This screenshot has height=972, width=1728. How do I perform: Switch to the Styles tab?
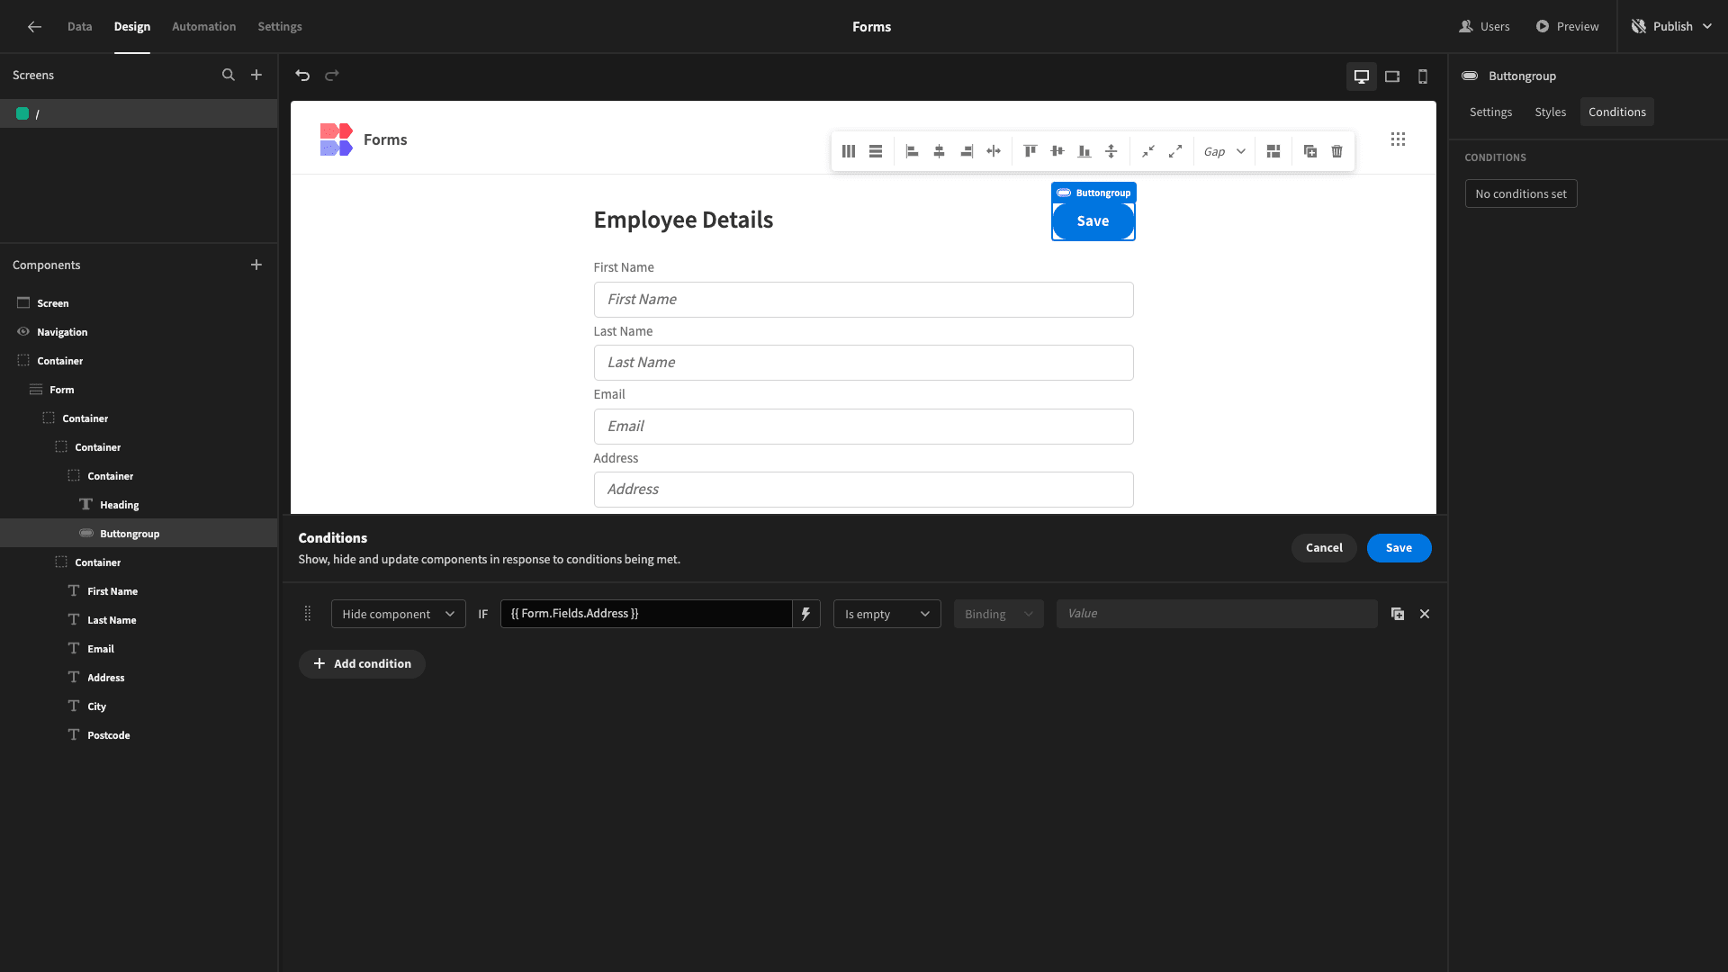click(1550, 112)
